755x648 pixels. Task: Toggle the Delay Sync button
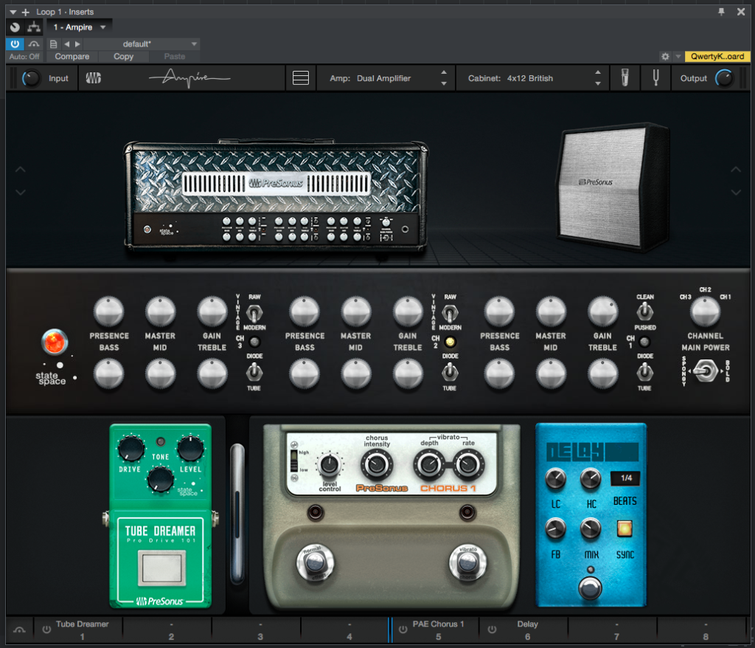tap(624, 528)
